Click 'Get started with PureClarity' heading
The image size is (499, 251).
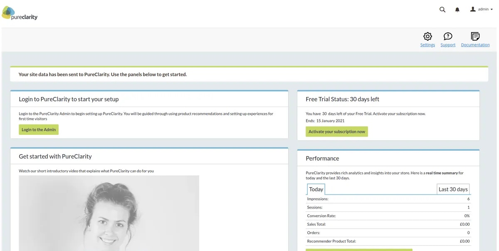pyautogui.click(x=55, y=157)
